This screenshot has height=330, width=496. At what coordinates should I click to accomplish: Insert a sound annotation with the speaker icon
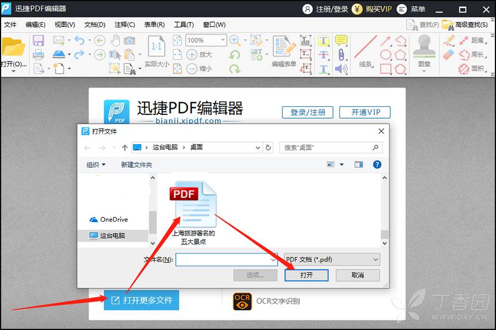pyautogui.click(x=341, y=69)
